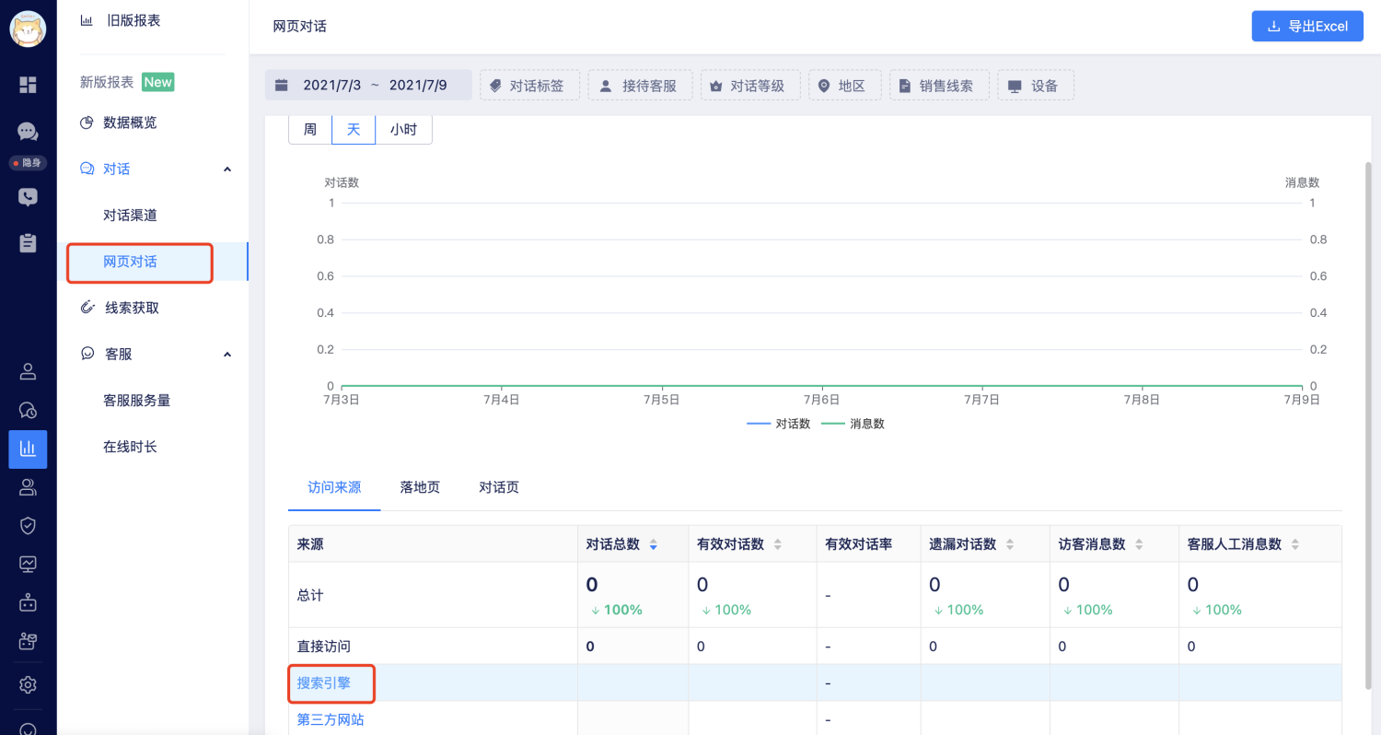The width and height of the screenshot is (1381, 735).
Task: Open the team members people icon
Action: click(x=28, y=487)
